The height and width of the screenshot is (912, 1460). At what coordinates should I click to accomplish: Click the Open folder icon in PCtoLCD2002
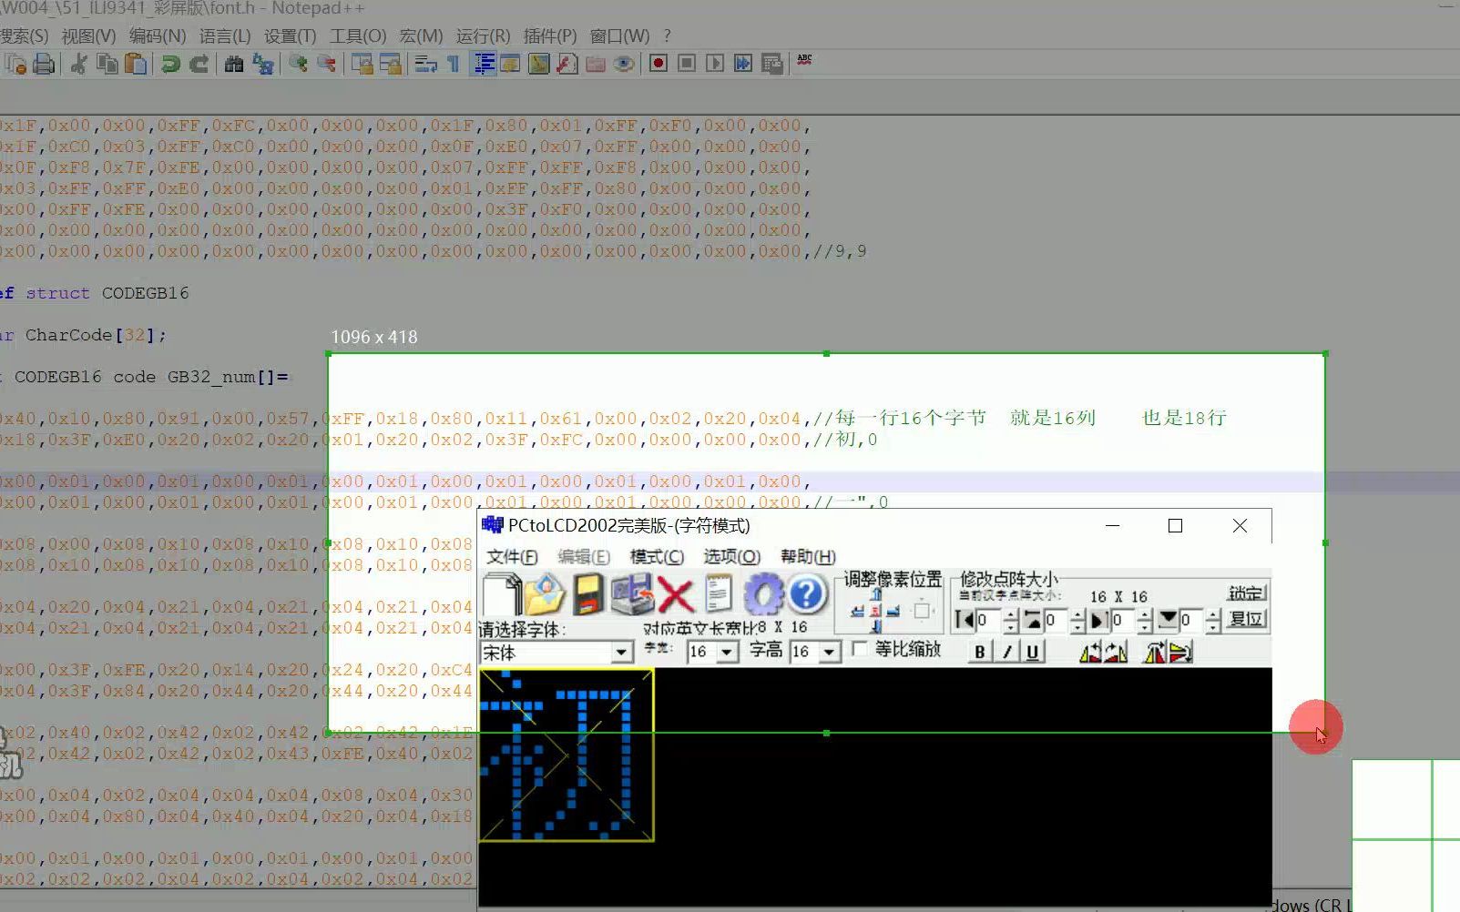click(x=545, y=594)
